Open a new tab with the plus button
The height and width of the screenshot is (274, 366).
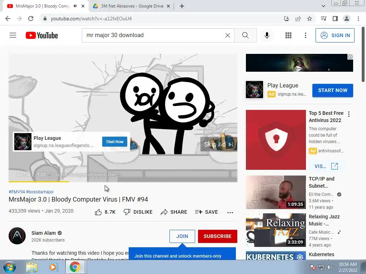(x=182, y=6)
